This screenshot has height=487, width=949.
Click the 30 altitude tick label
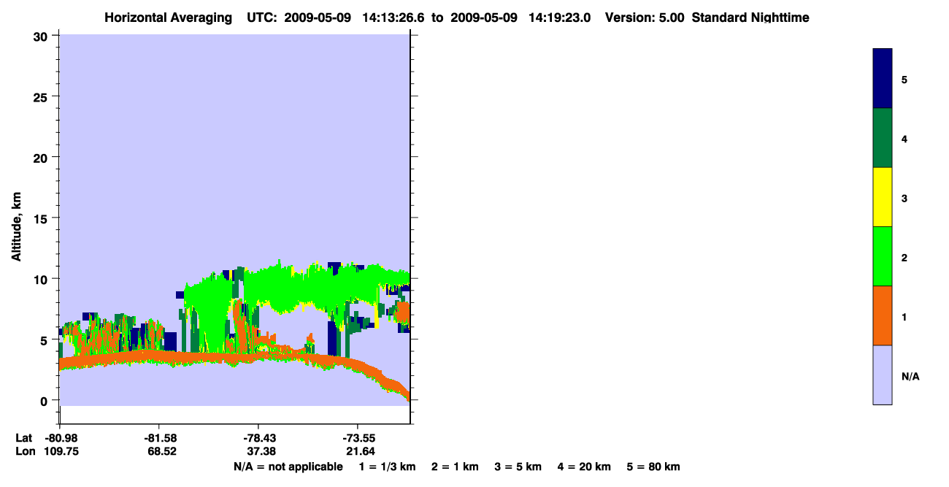click(x=42, y=36)
